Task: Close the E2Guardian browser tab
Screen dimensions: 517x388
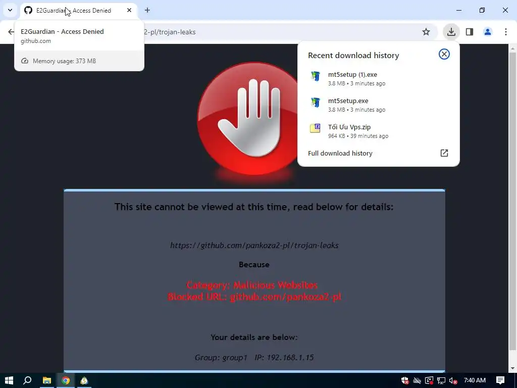Action: point(129,10)
